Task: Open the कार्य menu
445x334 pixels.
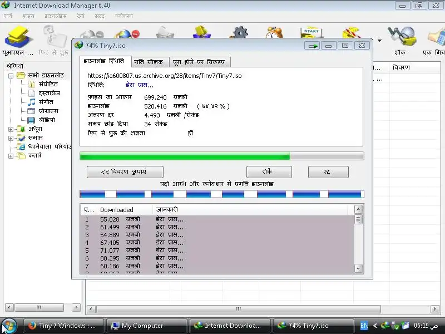Action: pos(8,16)
